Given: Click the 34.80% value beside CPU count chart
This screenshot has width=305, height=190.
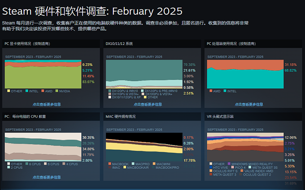Looking at the screenshot, I should (x=88, y=149).
